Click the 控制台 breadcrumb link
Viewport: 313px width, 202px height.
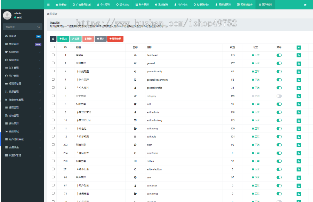tap(52, 14)
